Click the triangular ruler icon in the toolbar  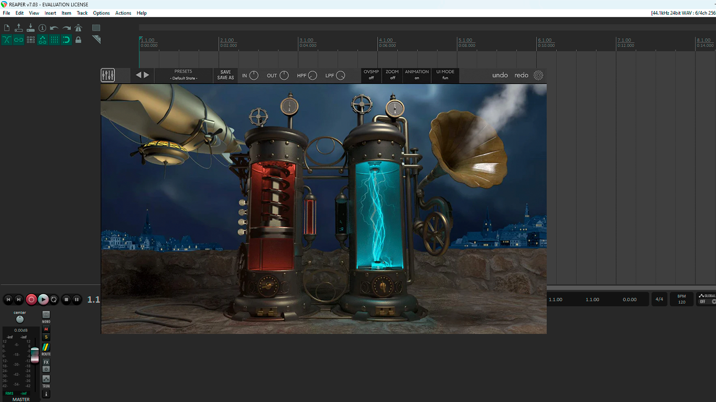pyautogui.click(x=96, y=39)
